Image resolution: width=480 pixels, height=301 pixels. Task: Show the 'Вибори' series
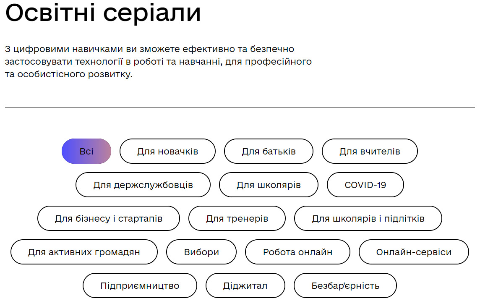pos(201,252)
